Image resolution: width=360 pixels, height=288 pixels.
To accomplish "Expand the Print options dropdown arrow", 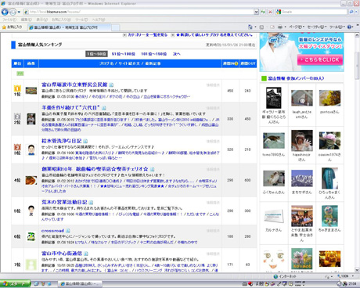I will [x=285, y=27].
